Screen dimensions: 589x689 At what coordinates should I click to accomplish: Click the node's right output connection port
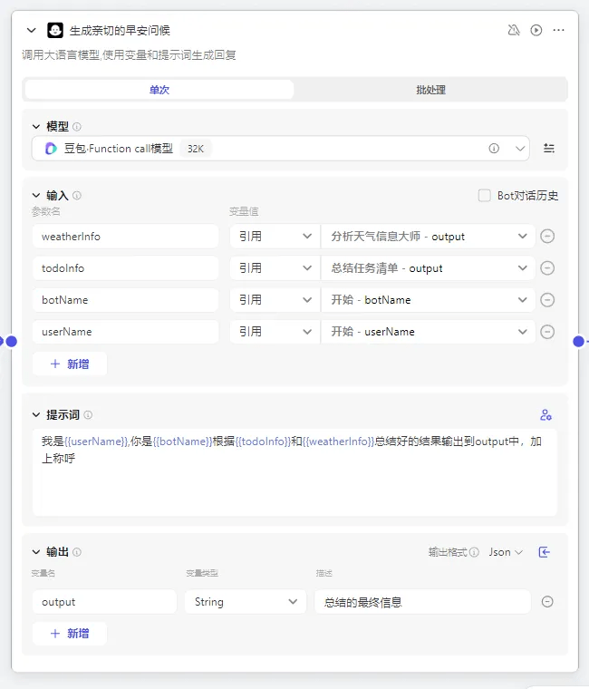coord(579,342)
